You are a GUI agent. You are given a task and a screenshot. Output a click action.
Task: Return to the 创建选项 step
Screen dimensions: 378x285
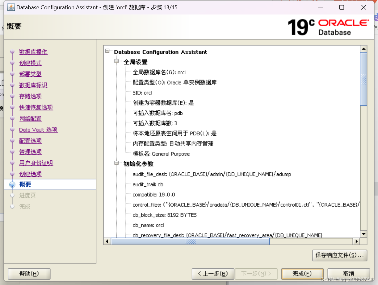31,174
